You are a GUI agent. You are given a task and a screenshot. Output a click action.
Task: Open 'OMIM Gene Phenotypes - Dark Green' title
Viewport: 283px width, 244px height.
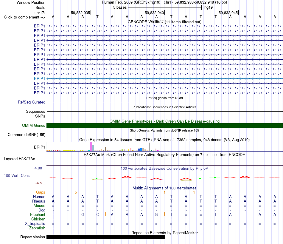[164, 121]
